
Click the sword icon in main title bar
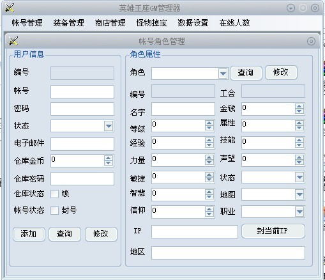[10, 8]
